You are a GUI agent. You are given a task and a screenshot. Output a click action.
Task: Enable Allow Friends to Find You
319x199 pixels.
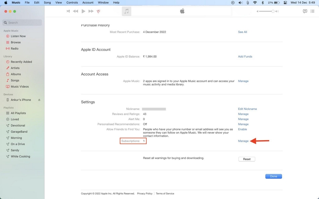(x=242, y=129)
